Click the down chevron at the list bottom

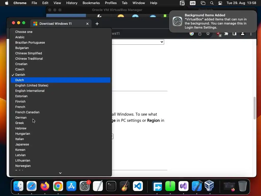pyautogui.click(x=60, y=173)
